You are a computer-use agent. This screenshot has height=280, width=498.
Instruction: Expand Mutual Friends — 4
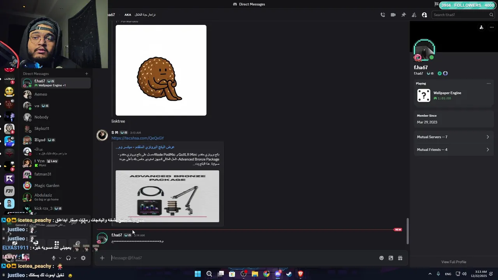click(453, 150)
